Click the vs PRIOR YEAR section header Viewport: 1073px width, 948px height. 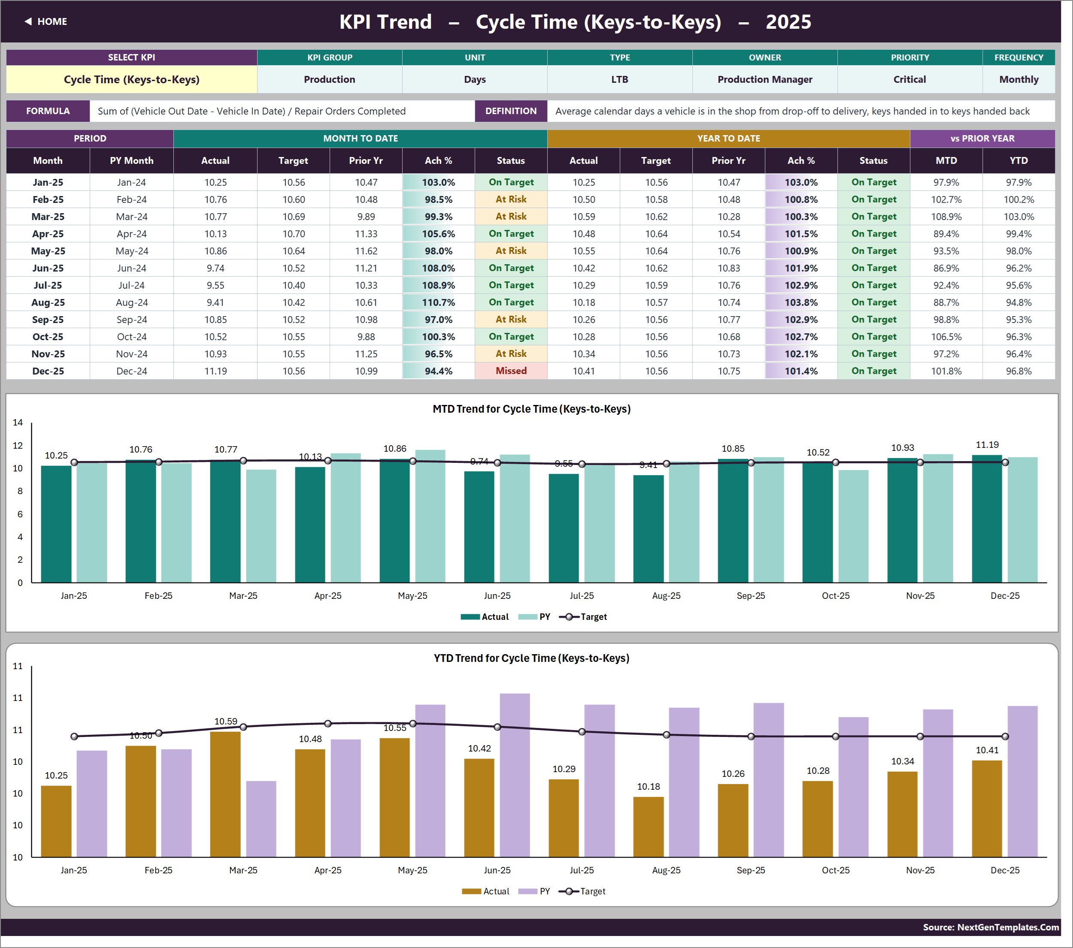point(982,139)
